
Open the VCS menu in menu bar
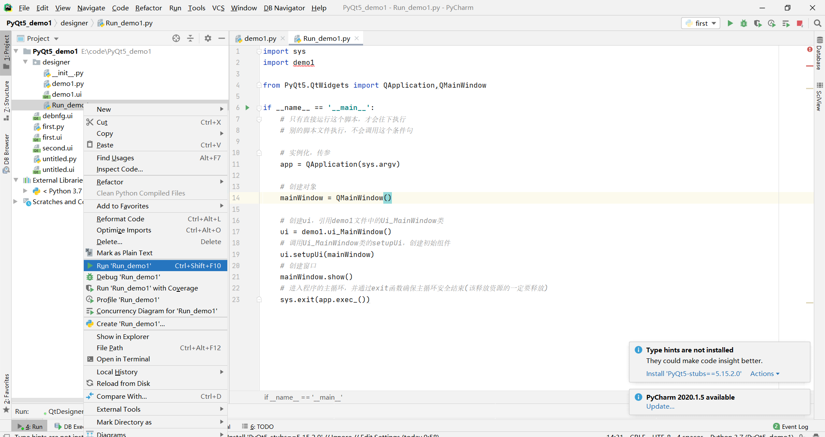218,8
